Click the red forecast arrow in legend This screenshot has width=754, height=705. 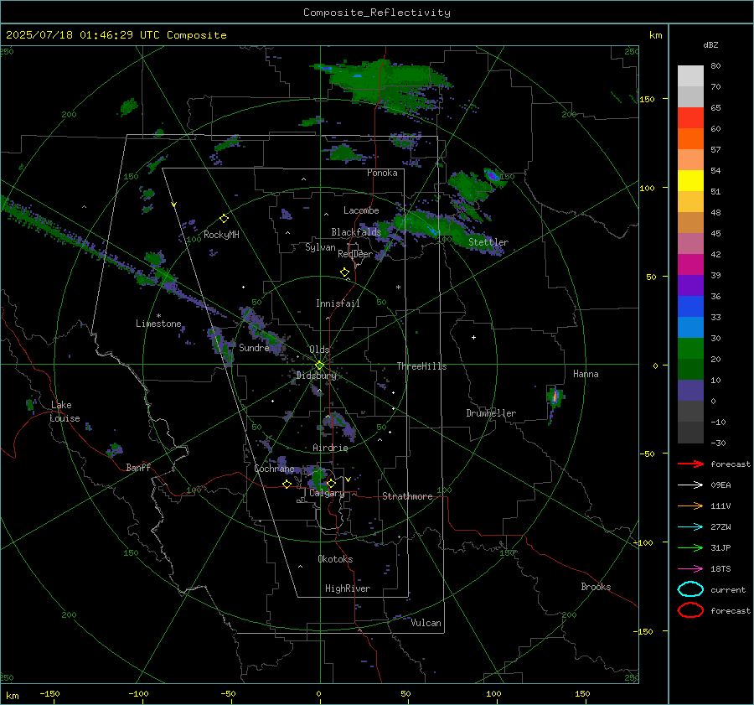click(690, 464)
